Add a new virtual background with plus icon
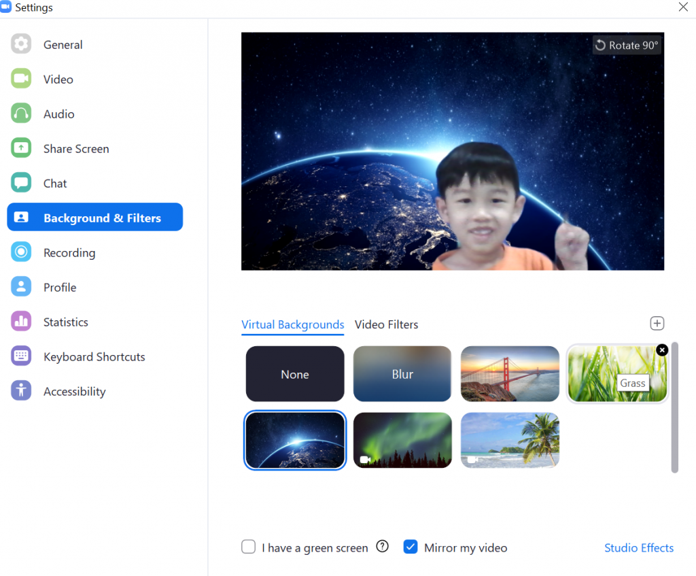Viewport: 696px width, 576px height. click(x=657, y=323)
